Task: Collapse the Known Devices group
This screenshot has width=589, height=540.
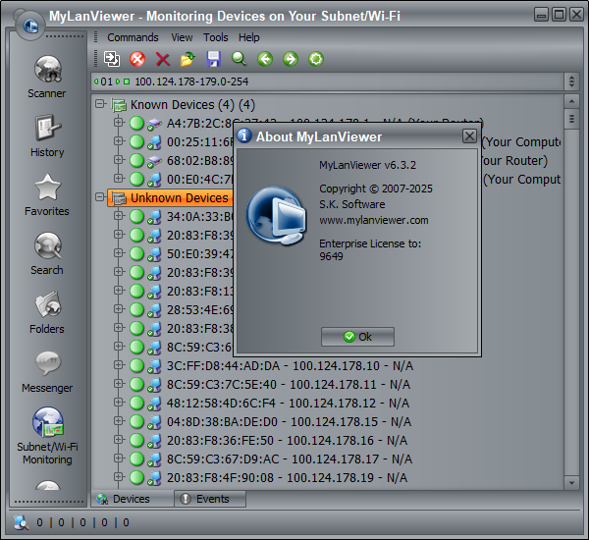Action: coord(99,103)
